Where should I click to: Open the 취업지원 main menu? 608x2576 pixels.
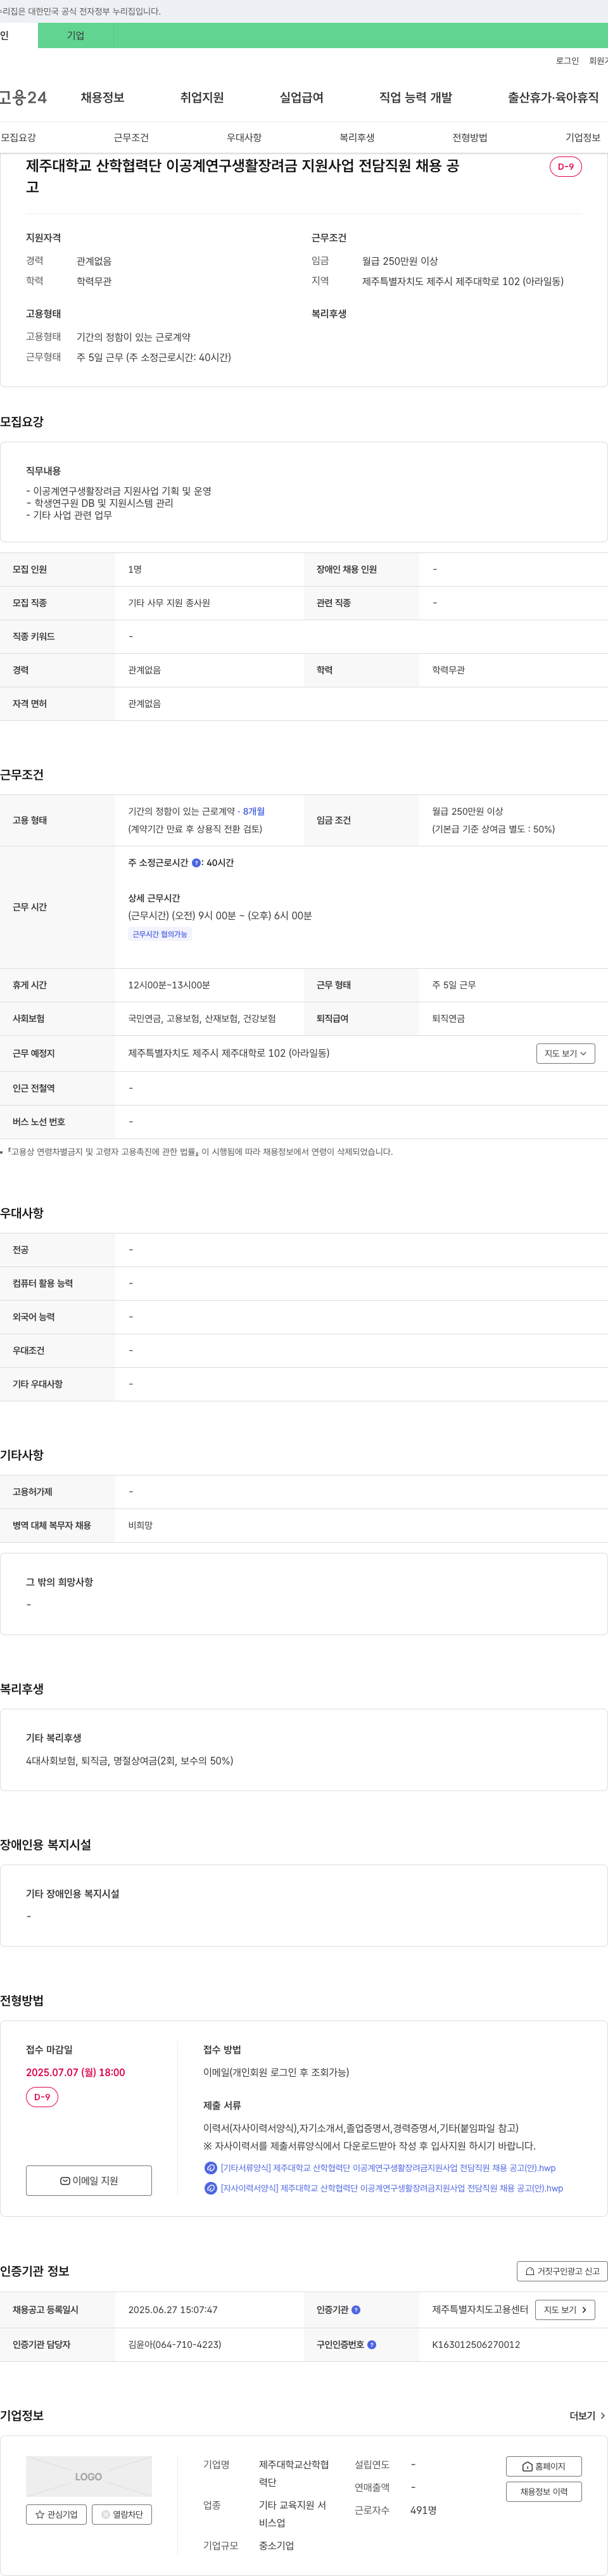202,97
